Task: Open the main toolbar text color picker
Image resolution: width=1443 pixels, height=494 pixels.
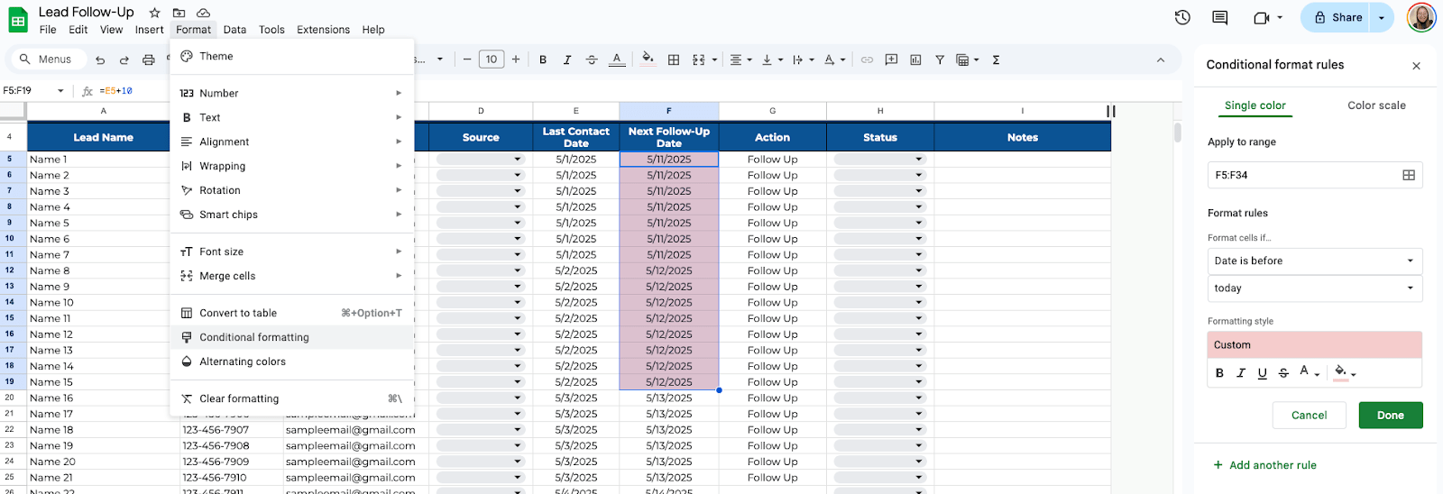Action: coord(617,59)
